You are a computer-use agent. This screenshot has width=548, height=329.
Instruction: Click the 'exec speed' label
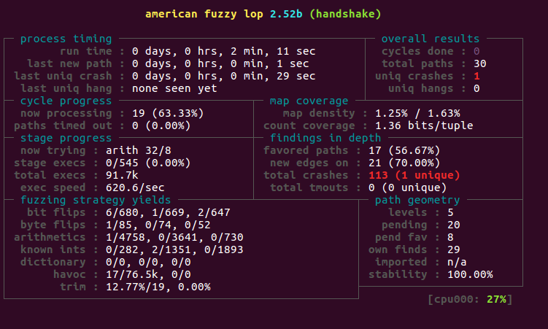[x=53, y=187]
